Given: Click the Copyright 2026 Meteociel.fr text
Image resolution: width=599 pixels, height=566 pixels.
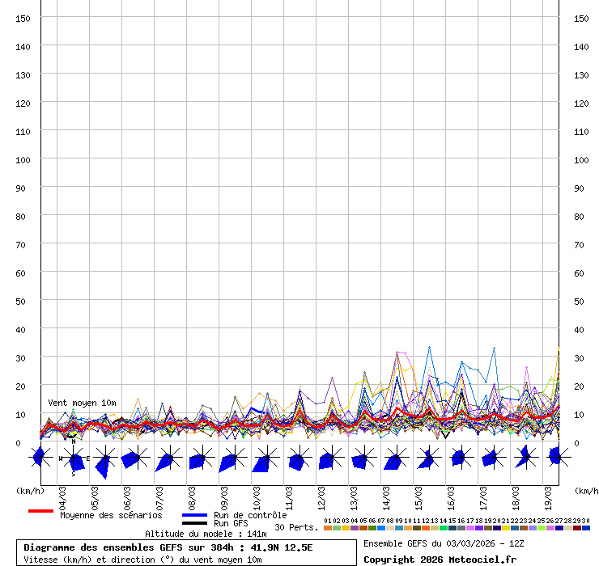Looking at the screenshot, I should point(440,559).
